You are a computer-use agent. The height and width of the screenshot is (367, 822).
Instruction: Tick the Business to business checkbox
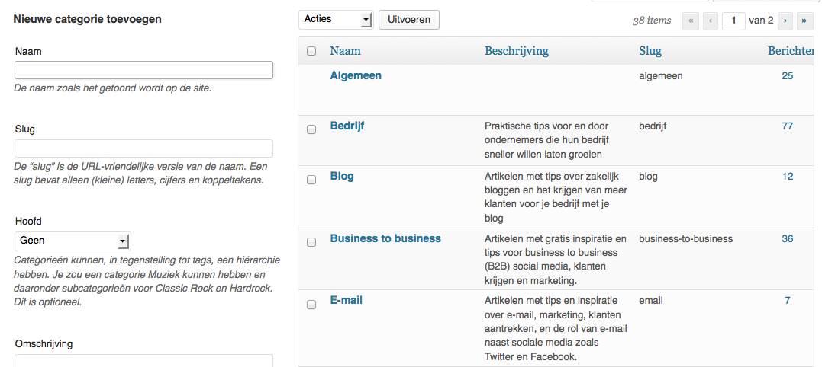(x=311, y=242)
